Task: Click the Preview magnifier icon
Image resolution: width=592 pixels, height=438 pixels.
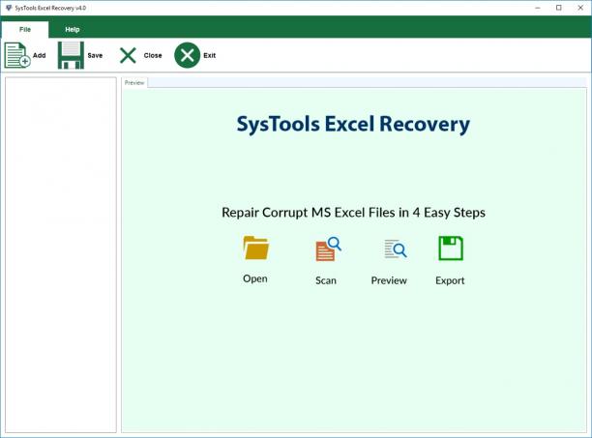Action: click(x=396, y=249)
